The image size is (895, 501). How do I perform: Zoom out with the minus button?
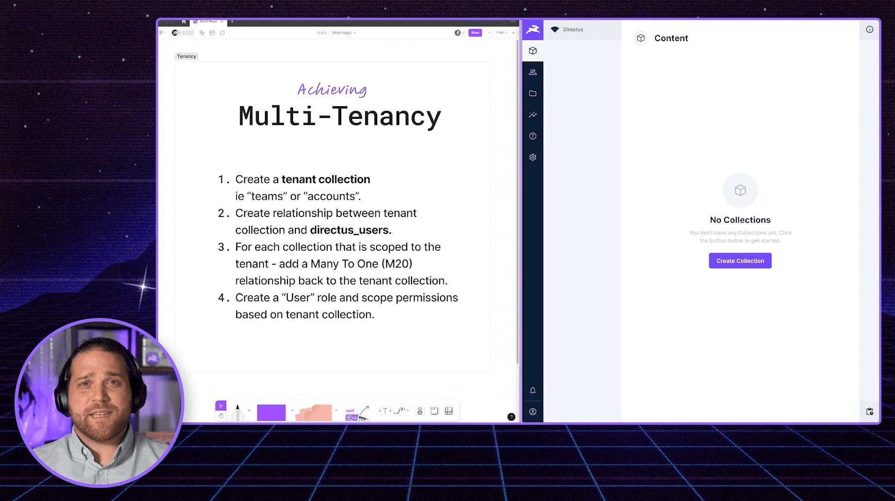tap(489, 33)
